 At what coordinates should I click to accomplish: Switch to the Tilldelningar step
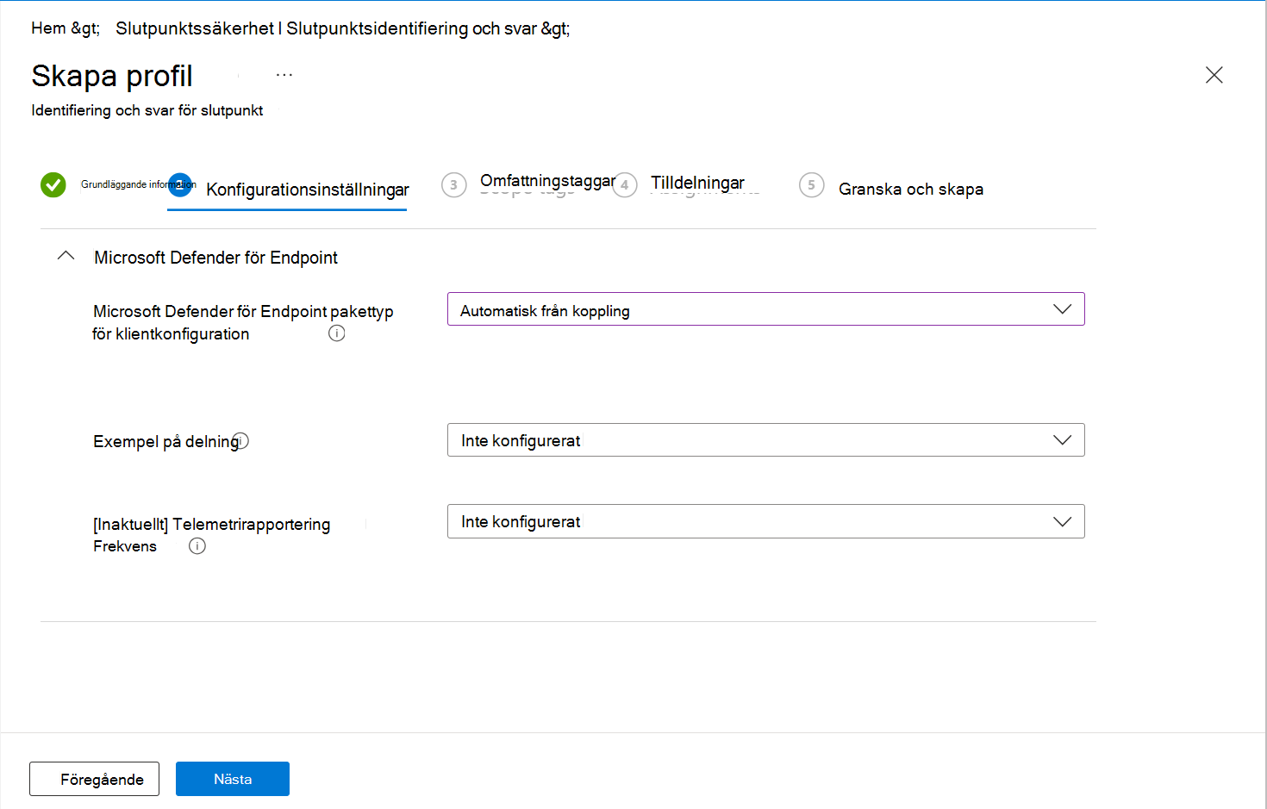tap(697, 183)
